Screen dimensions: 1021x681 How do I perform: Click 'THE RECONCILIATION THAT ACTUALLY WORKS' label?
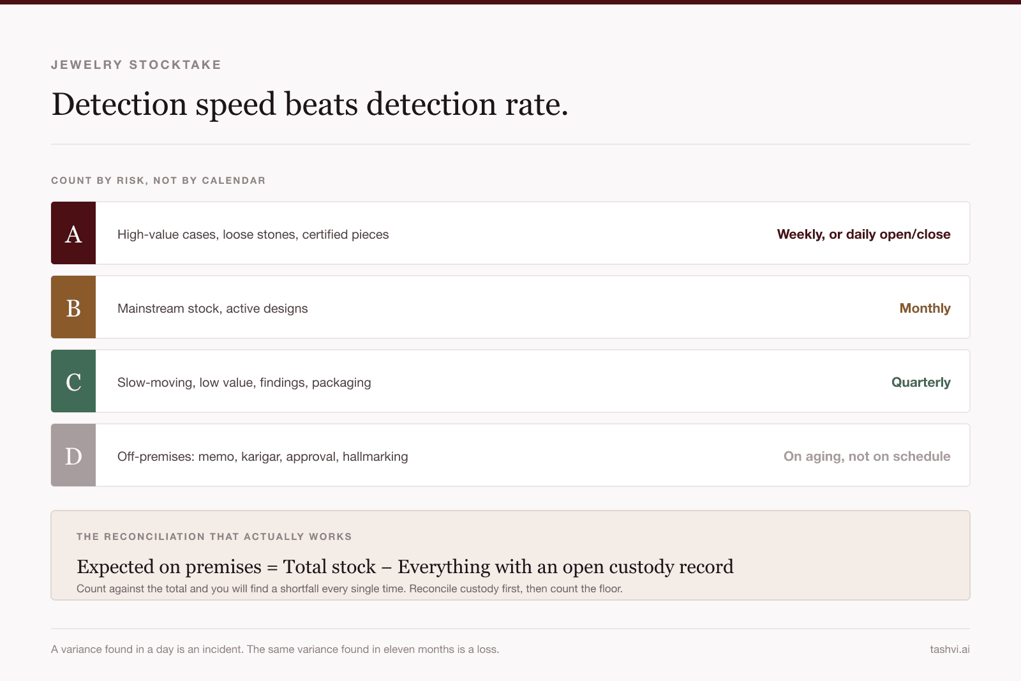coord(214,537)
